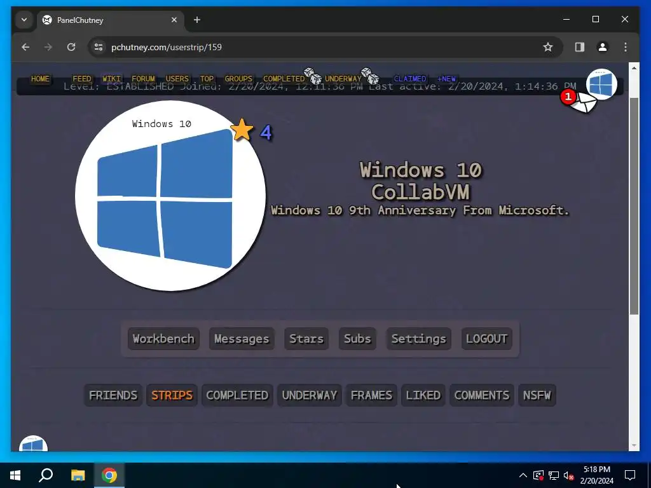Open the Chrome profile icon
651x488 pixels.
click(603, 47)
